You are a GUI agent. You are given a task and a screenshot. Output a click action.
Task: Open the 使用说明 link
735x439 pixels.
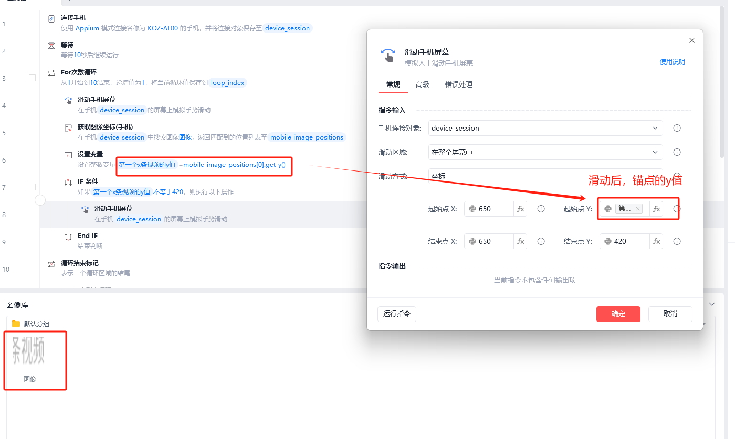pyautogui.click(x=673, y=62)
